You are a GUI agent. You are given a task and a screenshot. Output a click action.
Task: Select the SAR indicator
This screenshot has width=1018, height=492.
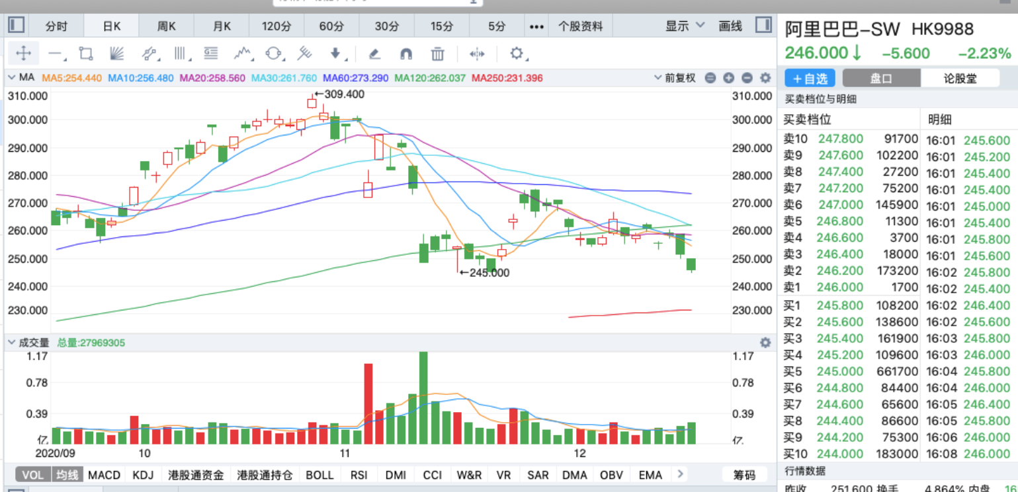[538, 475]
